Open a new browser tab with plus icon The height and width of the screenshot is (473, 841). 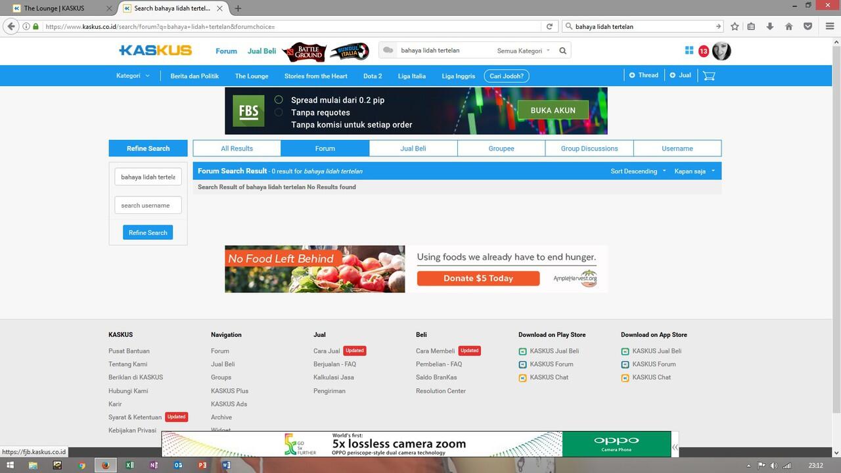pos(238,9)
